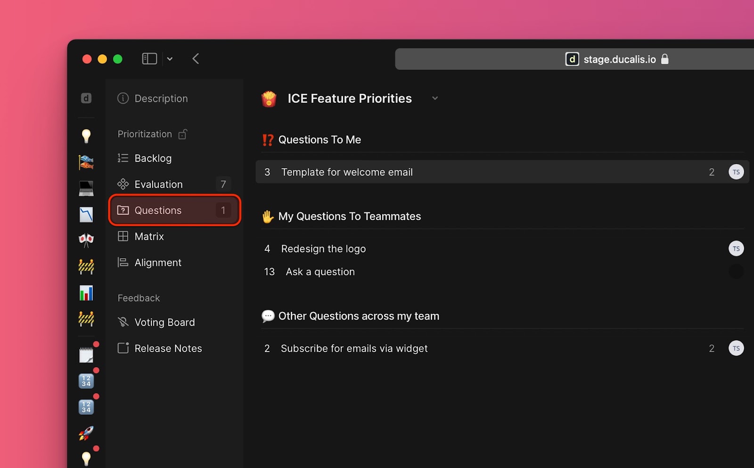Open the Alignment page
The width and height of the screenshot is (754, 468).
158,263
